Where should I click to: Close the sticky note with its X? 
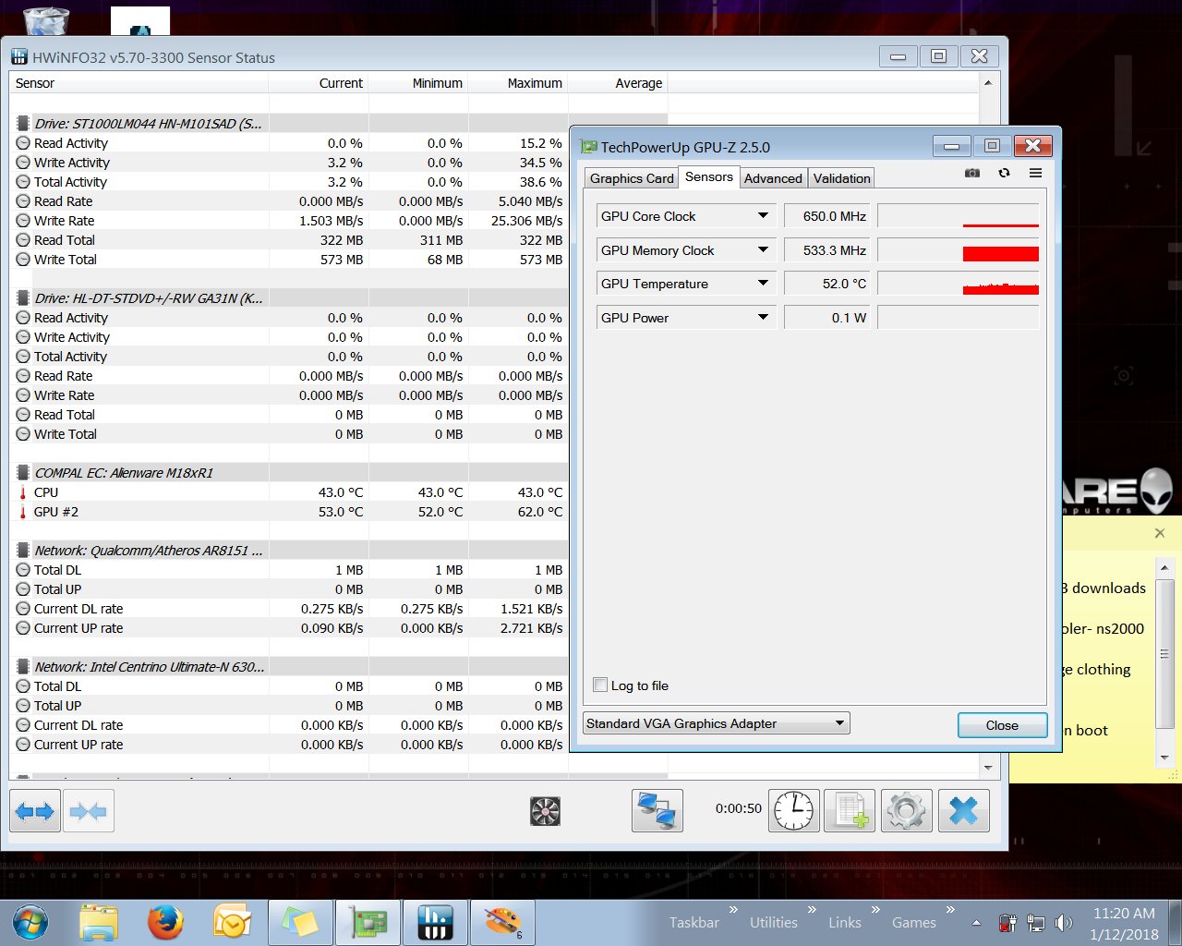point(1160,533)
